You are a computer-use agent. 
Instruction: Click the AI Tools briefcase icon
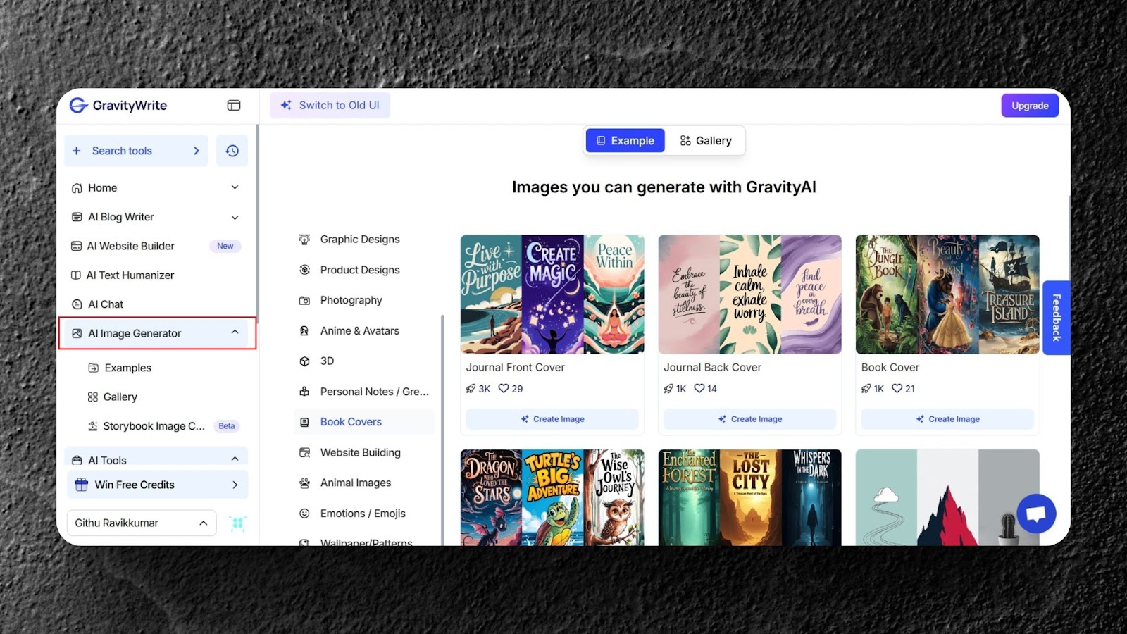pos(77,460)
